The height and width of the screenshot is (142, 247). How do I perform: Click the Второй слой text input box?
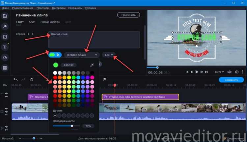pyautogui.click(x=94, y=40)
